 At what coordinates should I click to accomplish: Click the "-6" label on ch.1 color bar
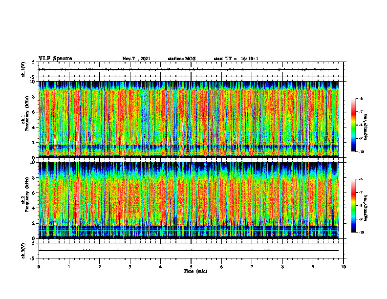[361, 98]
